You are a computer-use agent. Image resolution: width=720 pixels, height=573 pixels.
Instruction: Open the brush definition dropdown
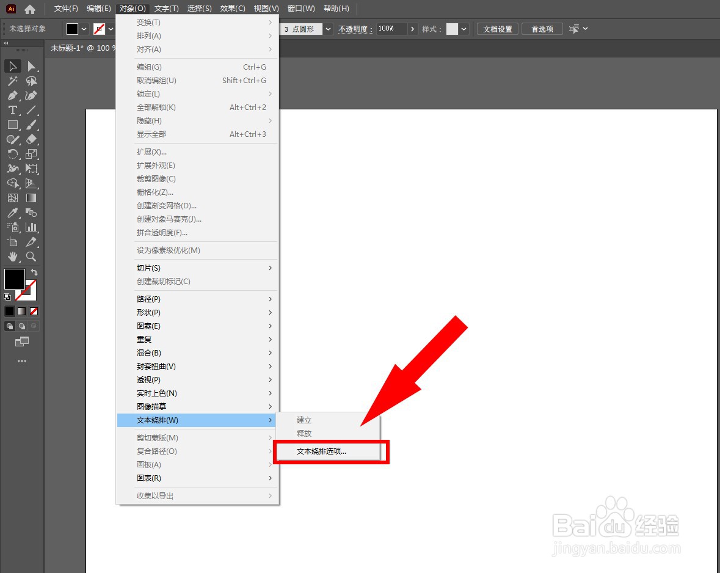pyautogui.click(x=329, y=29)
